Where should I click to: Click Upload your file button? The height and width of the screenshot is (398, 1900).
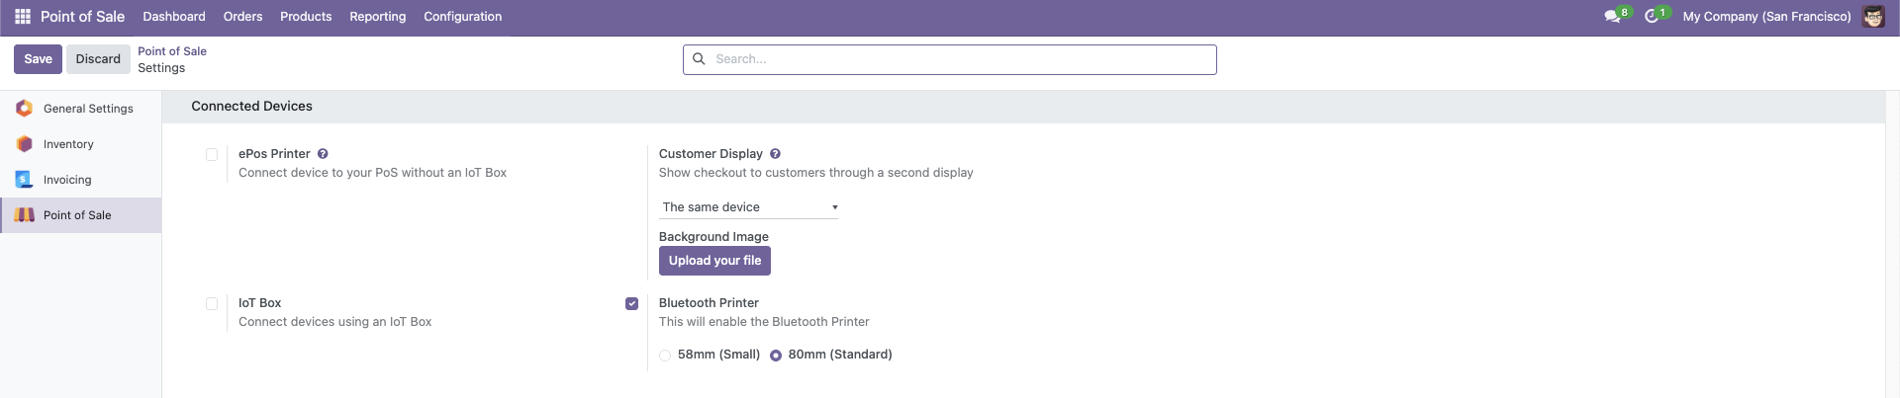click(714, 261)
